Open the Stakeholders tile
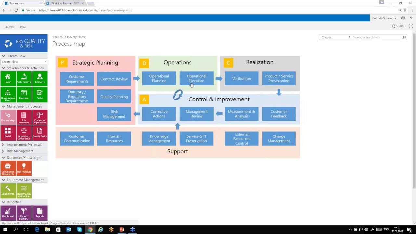This screenshot has width=416, height=234. [24, 78]
